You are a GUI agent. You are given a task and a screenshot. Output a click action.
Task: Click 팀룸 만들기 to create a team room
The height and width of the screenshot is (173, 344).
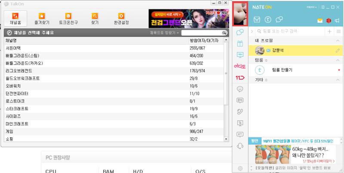point(282,70)
